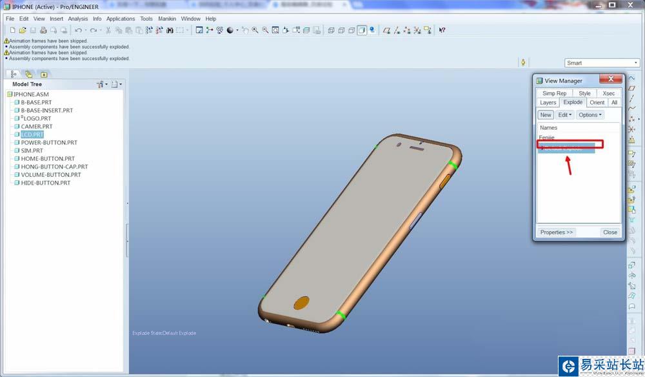Print the active model
Screen dimensions: 645x377
pos(43,30)
